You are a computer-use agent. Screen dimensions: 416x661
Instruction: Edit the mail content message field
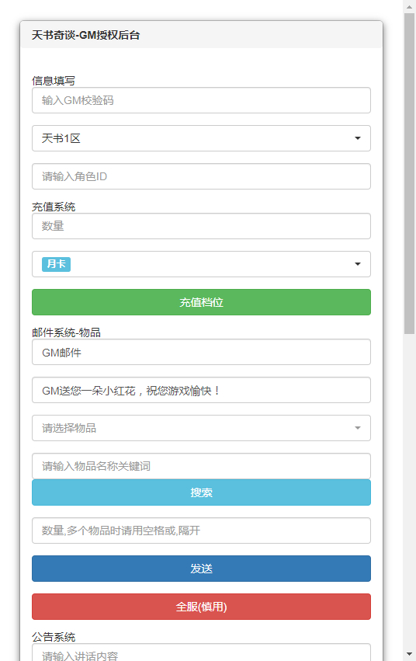[201, 390]
